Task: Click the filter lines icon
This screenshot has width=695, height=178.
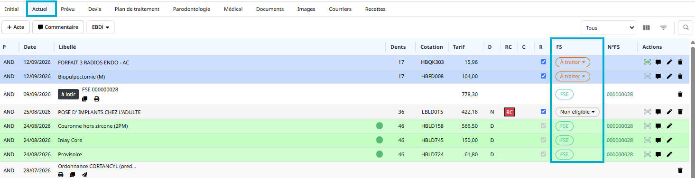Action: coord(664,28)
